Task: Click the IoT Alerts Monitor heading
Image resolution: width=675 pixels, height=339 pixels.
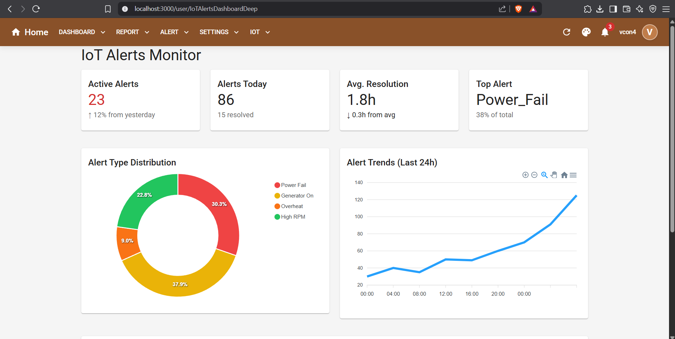Action: 141,55
